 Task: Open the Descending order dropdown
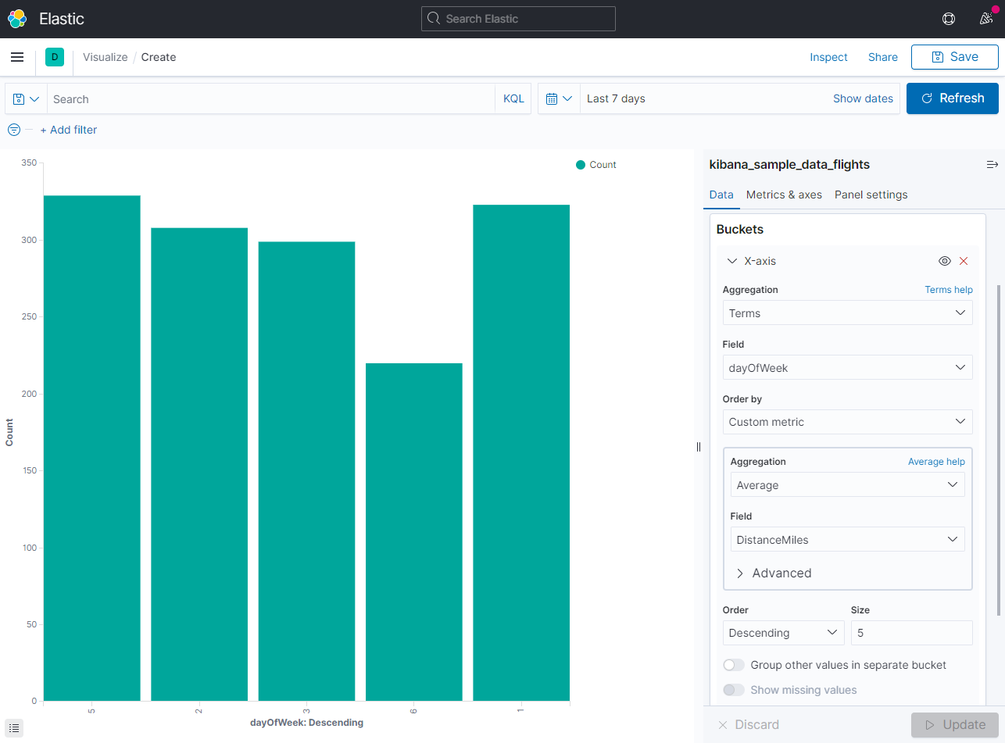tap(783, 633)
